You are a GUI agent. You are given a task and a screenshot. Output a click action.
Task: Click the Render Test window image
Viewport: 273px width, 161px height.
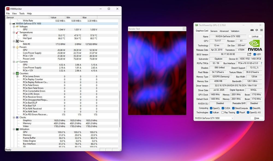pos(157,73)
